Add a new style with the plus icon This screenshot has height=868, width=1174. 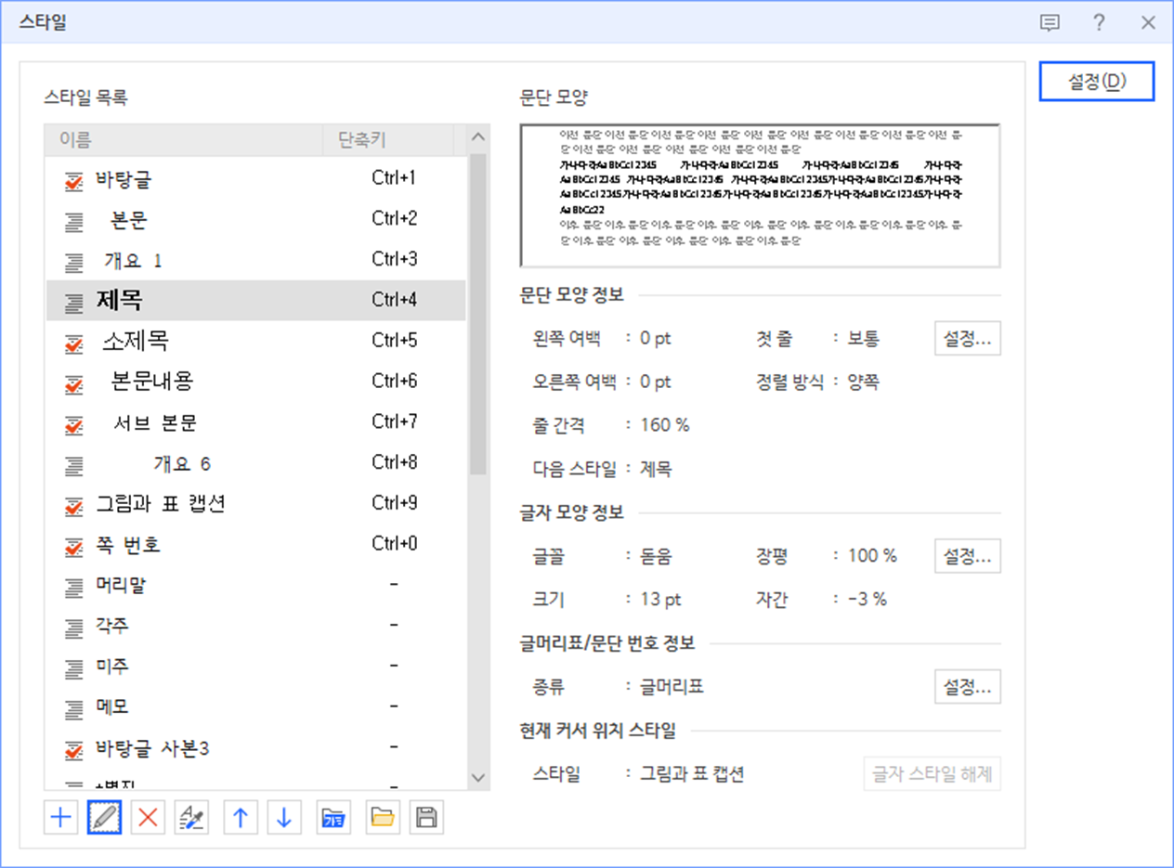tap(59, 818)
